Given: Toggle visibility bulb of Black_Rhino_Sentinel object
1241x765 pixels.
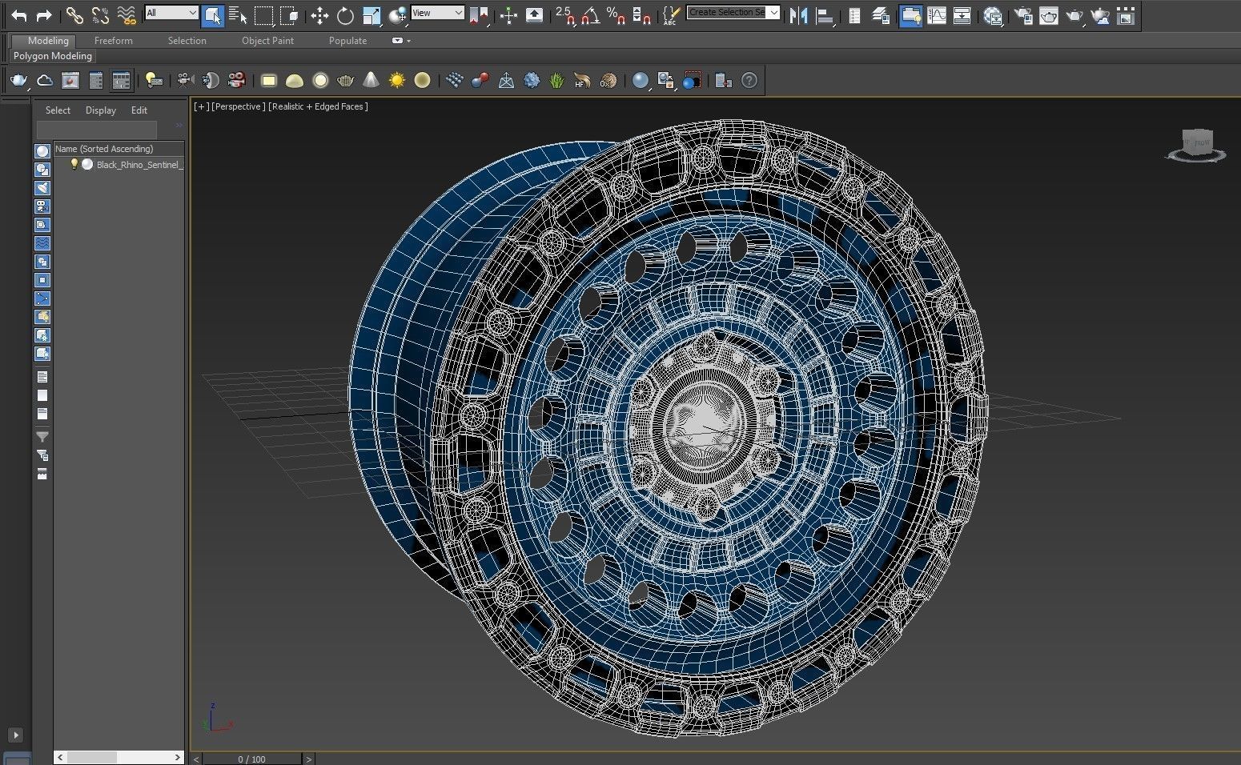Looking at the screenshot, I should click(x=74, y=164).
